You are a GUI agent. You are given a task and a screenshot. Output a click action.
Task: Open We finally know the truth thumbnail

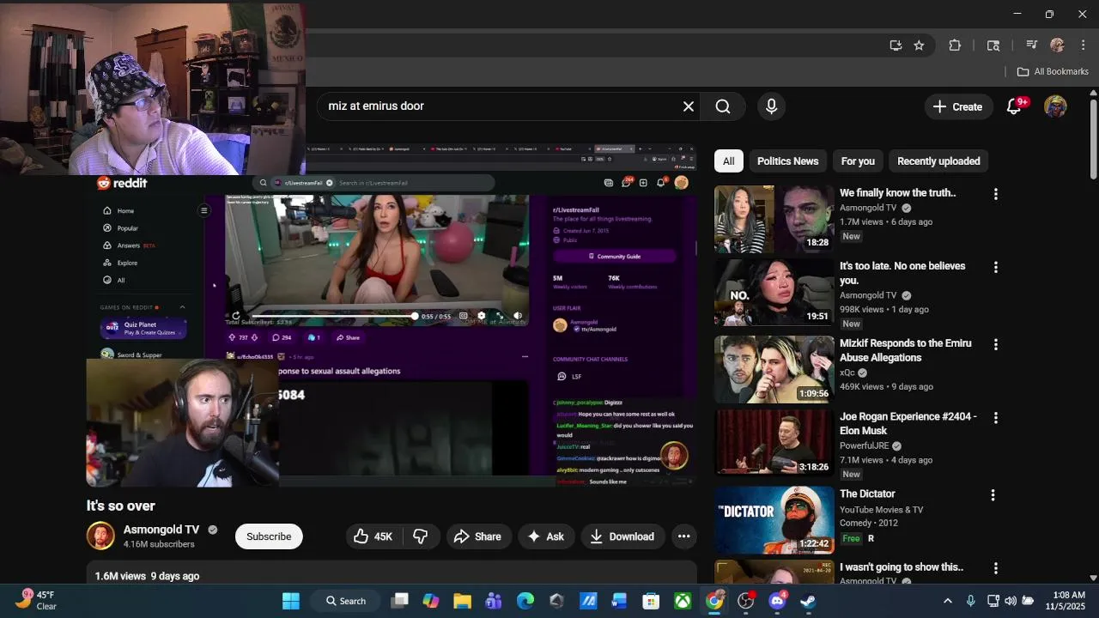pyautogui.click(x=774, y=220)
